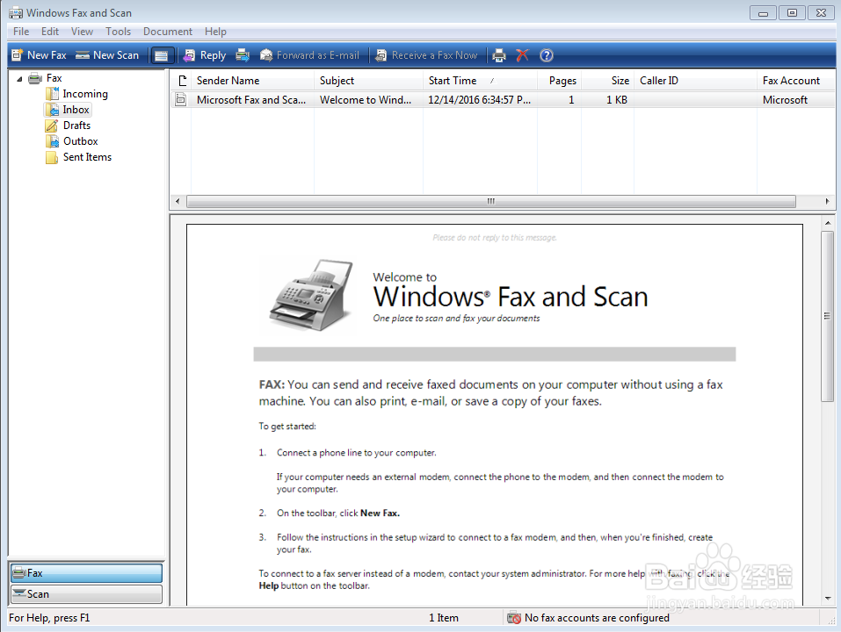
Task: Sort by Caller ID column header
Action: [695, 81]
